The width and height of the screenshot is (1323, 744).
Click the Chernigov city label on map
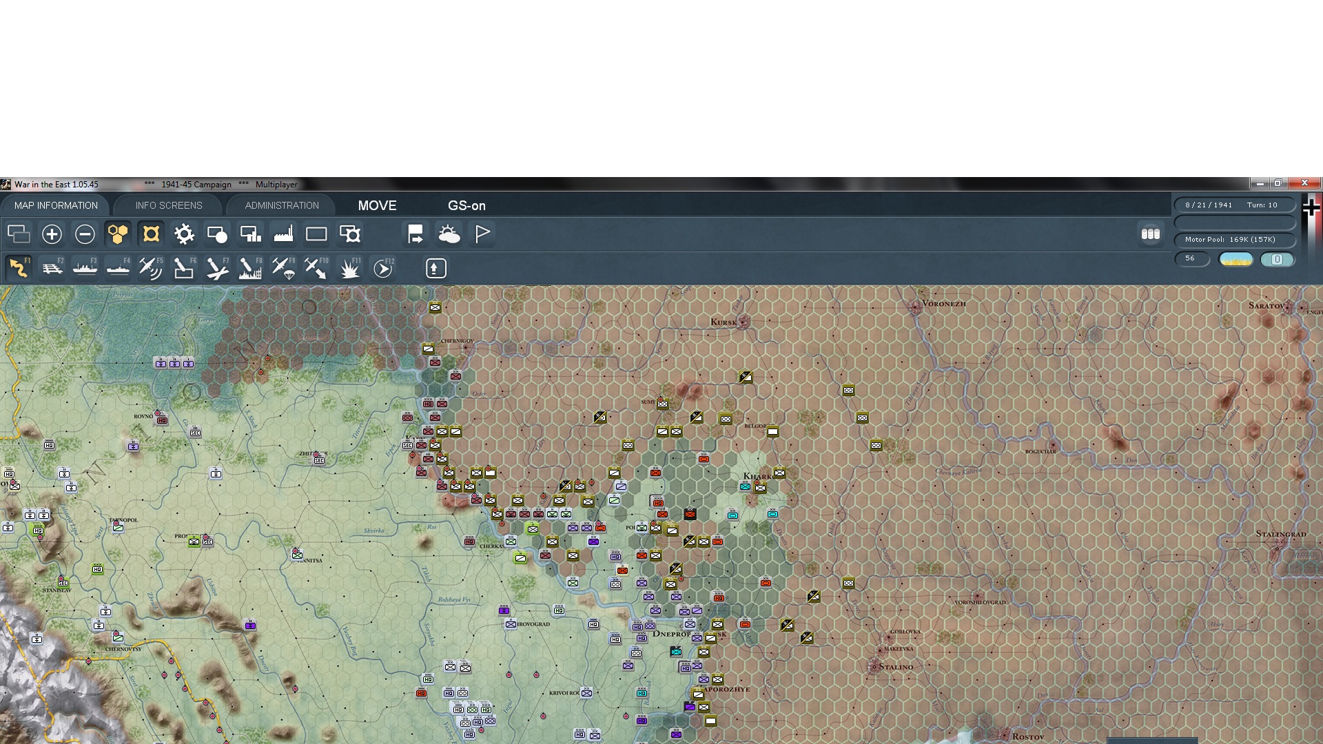[x=458, y=341]
